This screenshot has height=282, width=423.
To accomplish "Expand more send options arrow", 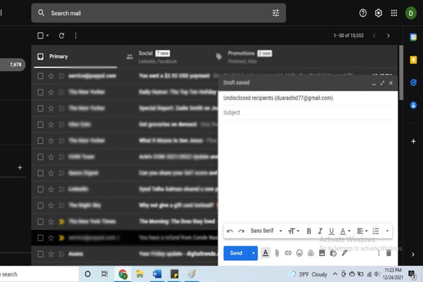I will (x=254, y=253).
